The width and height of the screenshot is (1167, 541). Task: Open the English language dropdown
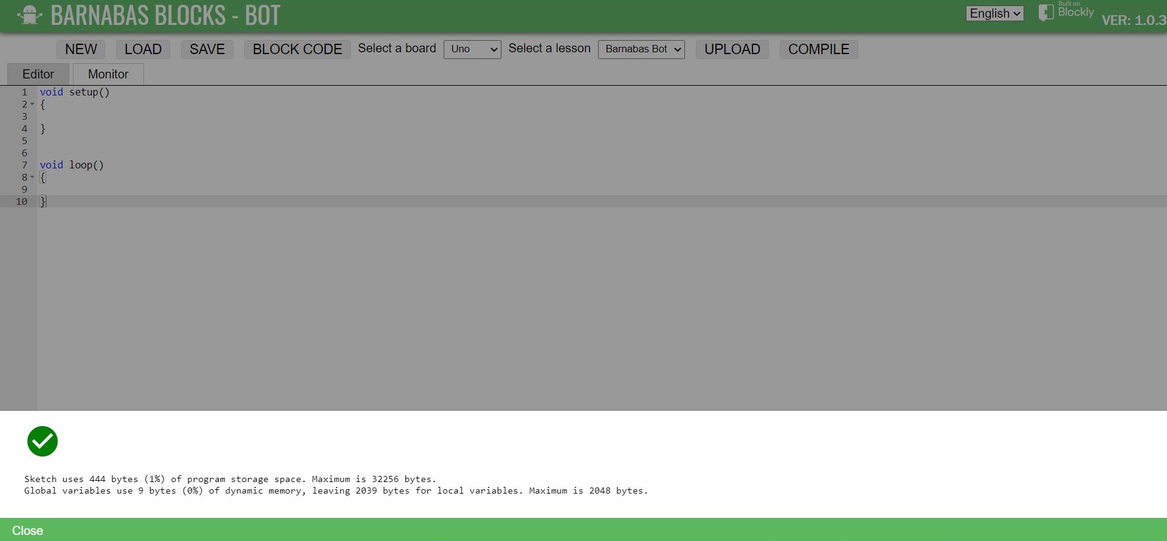(994, 13)
